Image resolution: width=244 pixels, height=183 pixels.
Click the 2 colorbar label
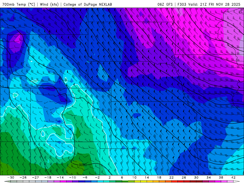(x=110, y=178)
